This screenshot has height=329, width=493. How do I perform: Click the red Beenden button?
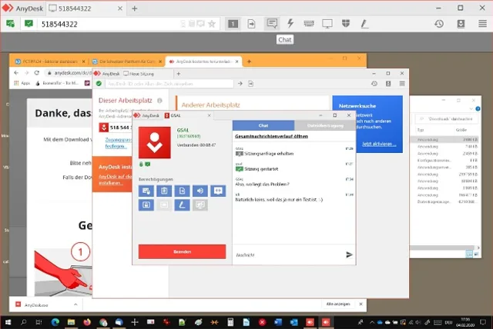[182, 251]
